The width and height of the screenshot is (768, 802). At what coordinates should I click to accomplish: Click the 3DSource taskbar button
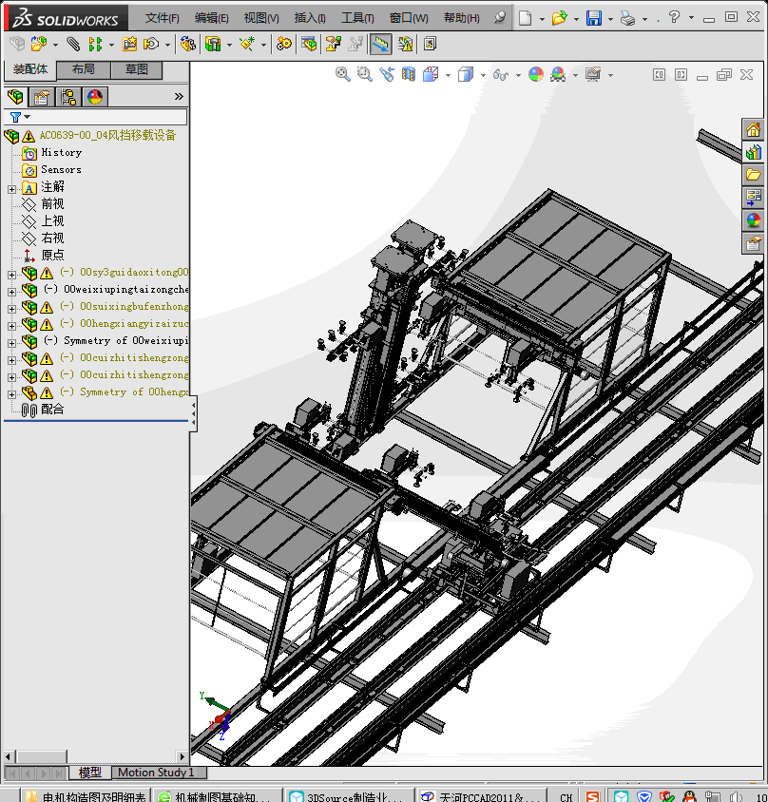tap(349, 797)
